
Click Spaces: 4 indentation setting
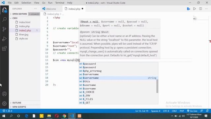click(156, 111)
